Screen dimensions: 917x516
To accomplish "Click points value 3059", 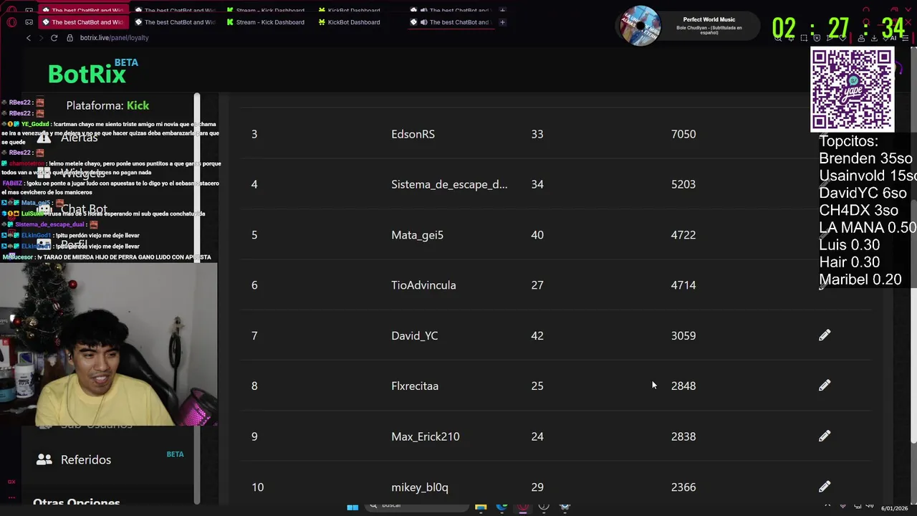I will click(683, 335).
